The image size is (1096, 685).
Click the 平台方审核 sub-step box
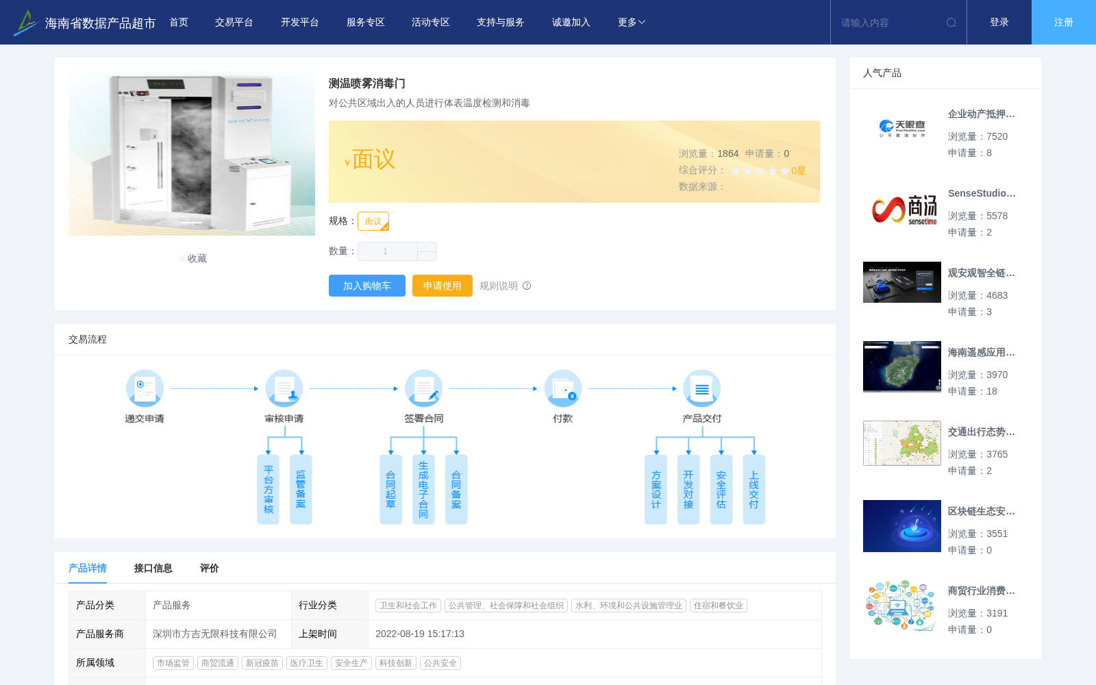[268, 490]
